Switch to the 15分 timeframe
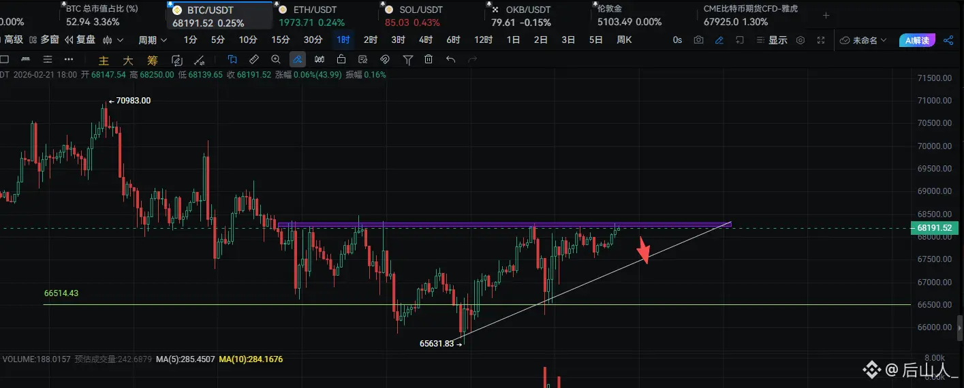This screenshot has height=388, width=964. [280, 40]
